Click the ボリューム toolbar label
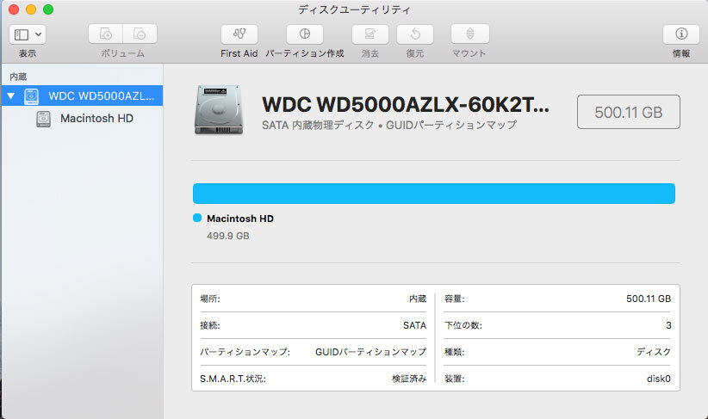708x419 pixels. tap(123, 53)
